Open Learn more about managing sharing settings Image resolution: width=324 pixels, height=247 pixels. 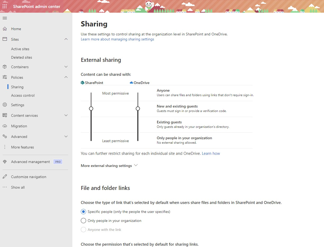click(117, 39)
